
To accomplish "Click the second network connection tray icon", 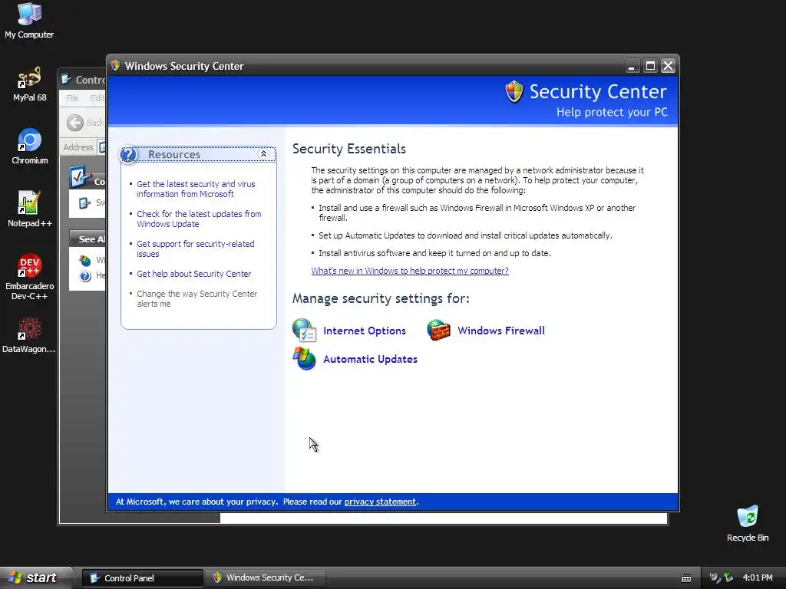I will point(728,577).
